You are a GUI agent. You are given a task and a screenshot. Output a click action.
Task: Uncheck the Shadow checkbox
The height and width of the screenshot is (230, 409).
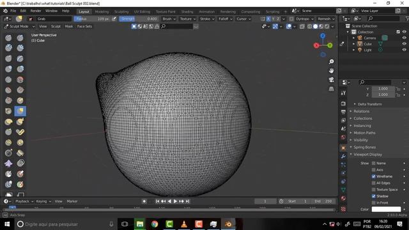tap(373, 196)
